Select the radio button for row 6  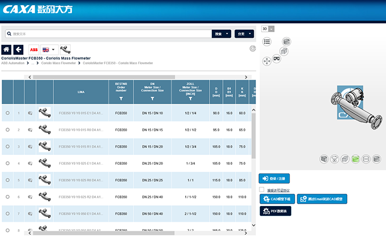pyautogui.click(x=8, y=197)
